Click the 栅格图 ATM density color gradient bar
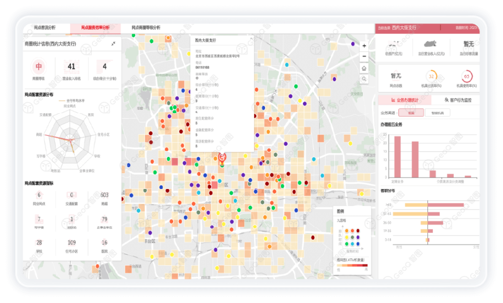Screen dimensions: 503x303 [352, 266]
